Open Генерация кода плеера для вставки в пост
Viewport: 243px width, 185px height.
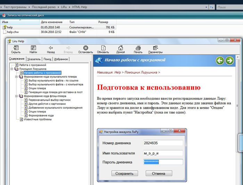[x=56, y=92]
